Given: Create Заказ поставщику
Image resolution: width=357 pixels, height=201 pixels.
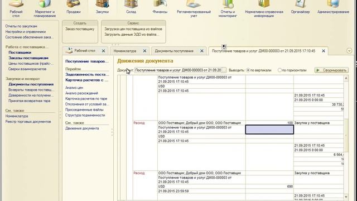Looking at the screenshot, I should tap(80, 29).
